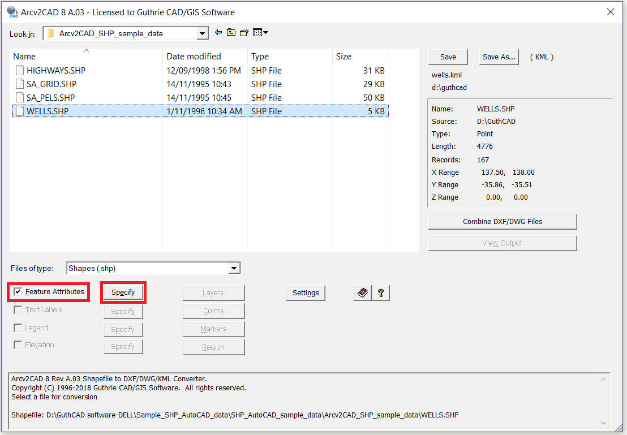Select the SA_PELS.SHP file icon

20,97
